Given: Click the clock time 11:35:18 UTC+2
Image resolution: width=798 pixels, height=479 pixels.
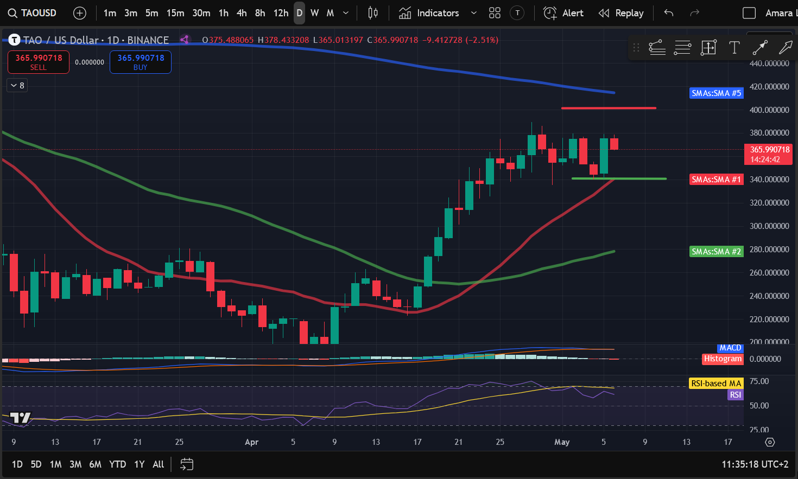Looking at the screenshot, I should (755, 464).
